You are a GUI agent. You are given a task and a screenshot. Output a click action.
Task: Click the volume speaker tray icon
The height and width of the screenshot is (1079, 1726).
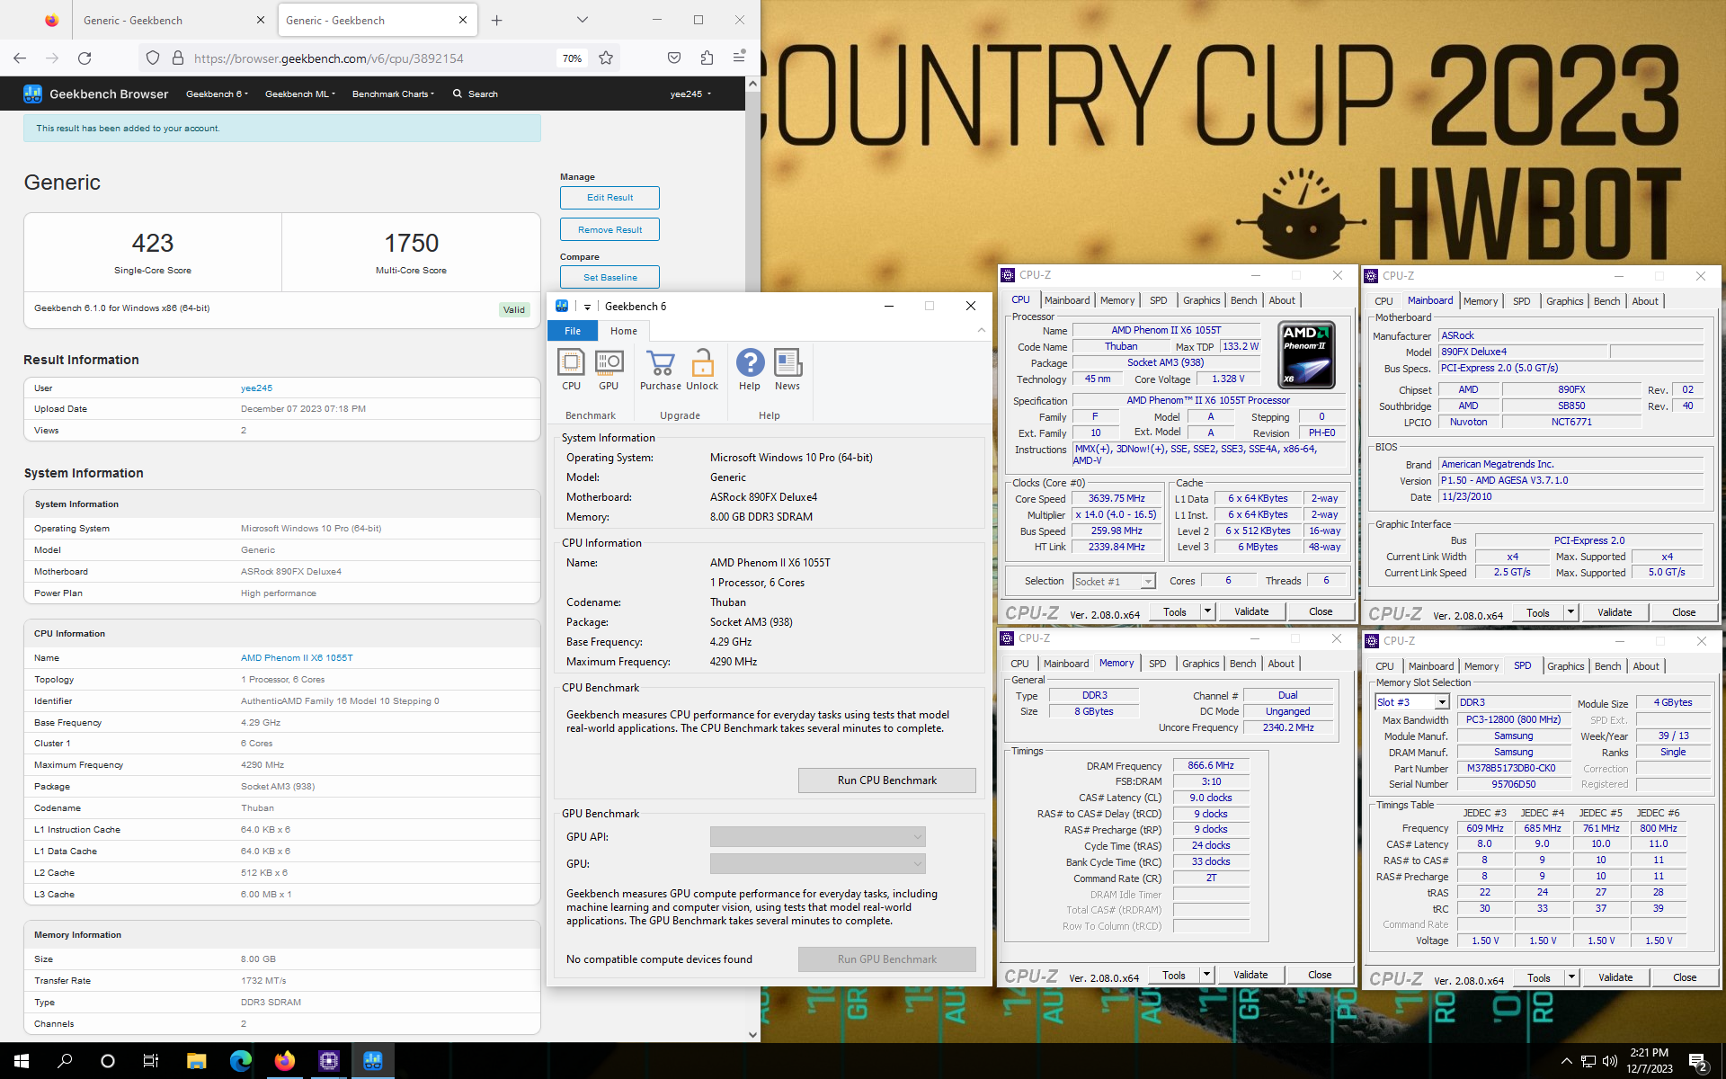(x=1609, y=1061)
